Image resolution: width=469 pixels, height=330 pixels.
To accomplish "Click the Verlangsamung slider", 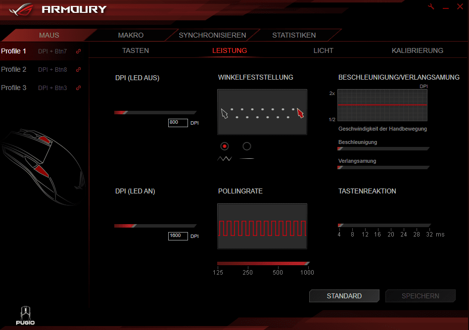I will tap(383, 168).
